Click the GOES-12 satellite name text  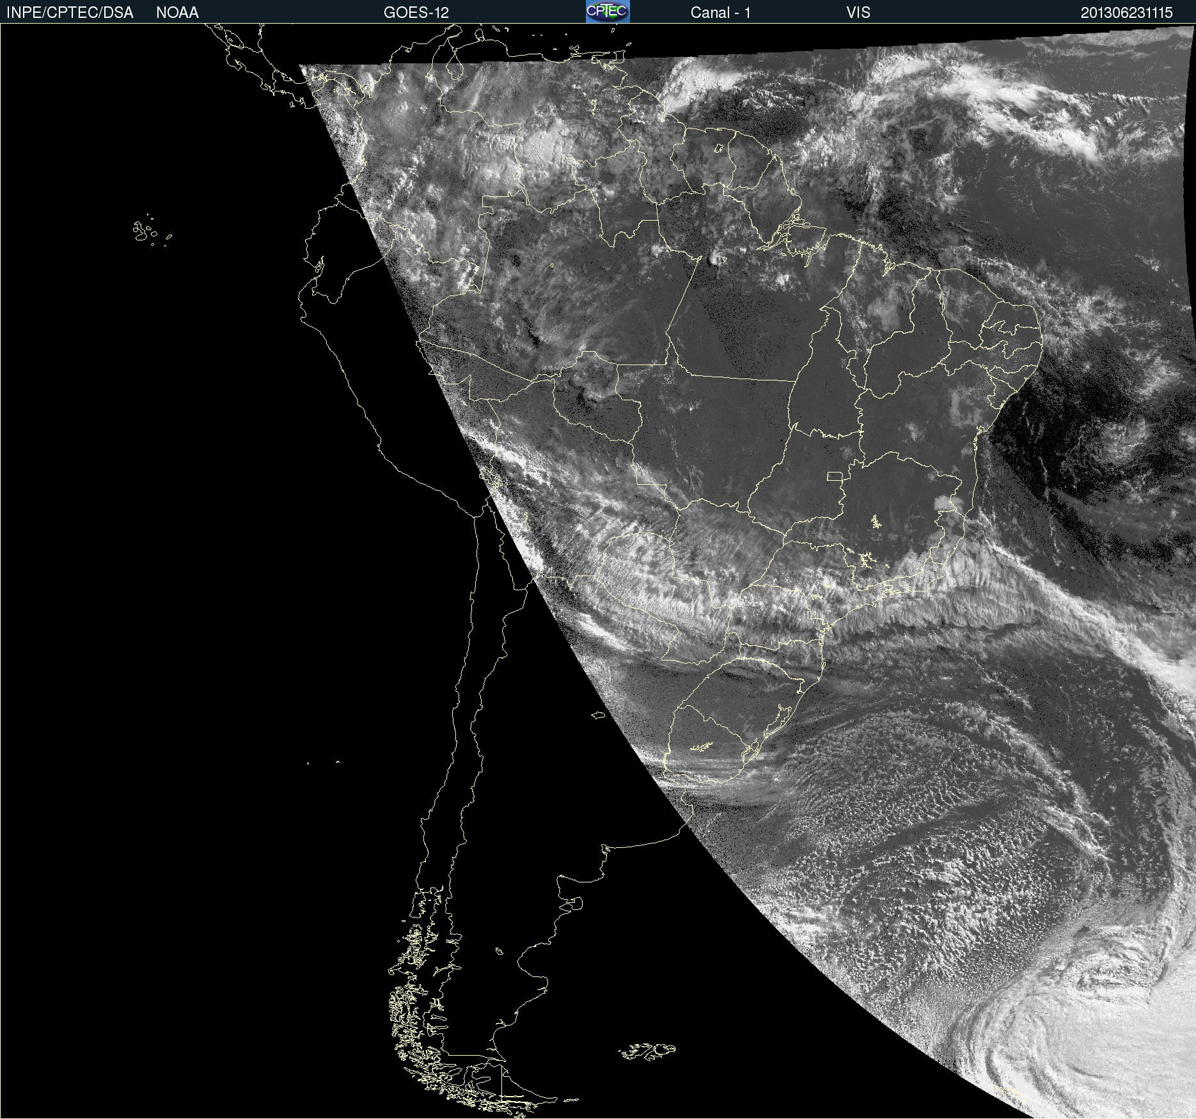[x=416, y=13]
